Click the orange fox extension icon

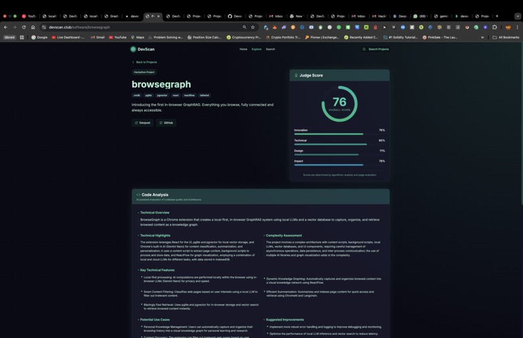[274, 27]
